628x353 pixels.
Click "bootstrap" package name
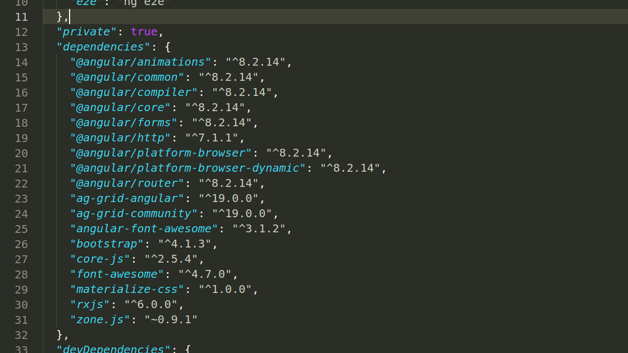pyautogui.click(x=107, y=244)
